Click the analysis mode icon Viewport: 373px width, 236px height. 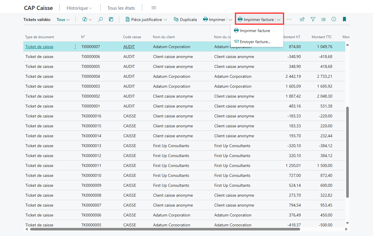(x=87, y=20)
